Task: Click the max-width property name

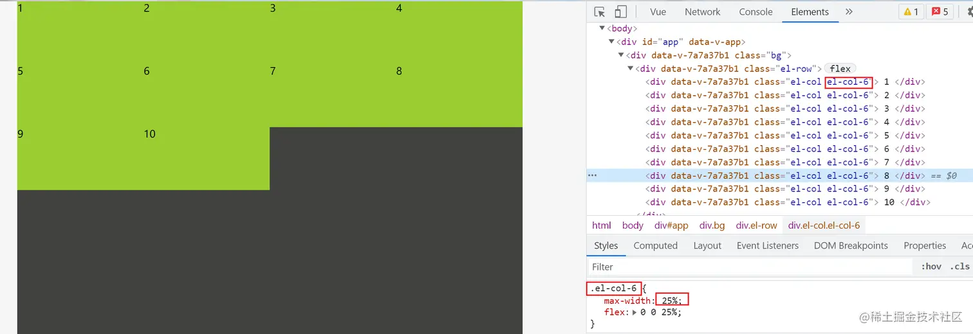Action: tap(629, 301)
